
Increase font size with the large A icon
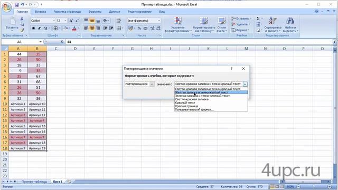click(71, 21)
